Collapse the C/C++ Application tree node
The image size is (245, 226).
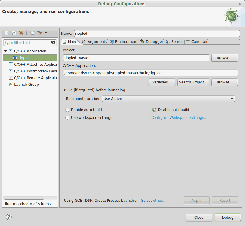(x=5, y=51)
